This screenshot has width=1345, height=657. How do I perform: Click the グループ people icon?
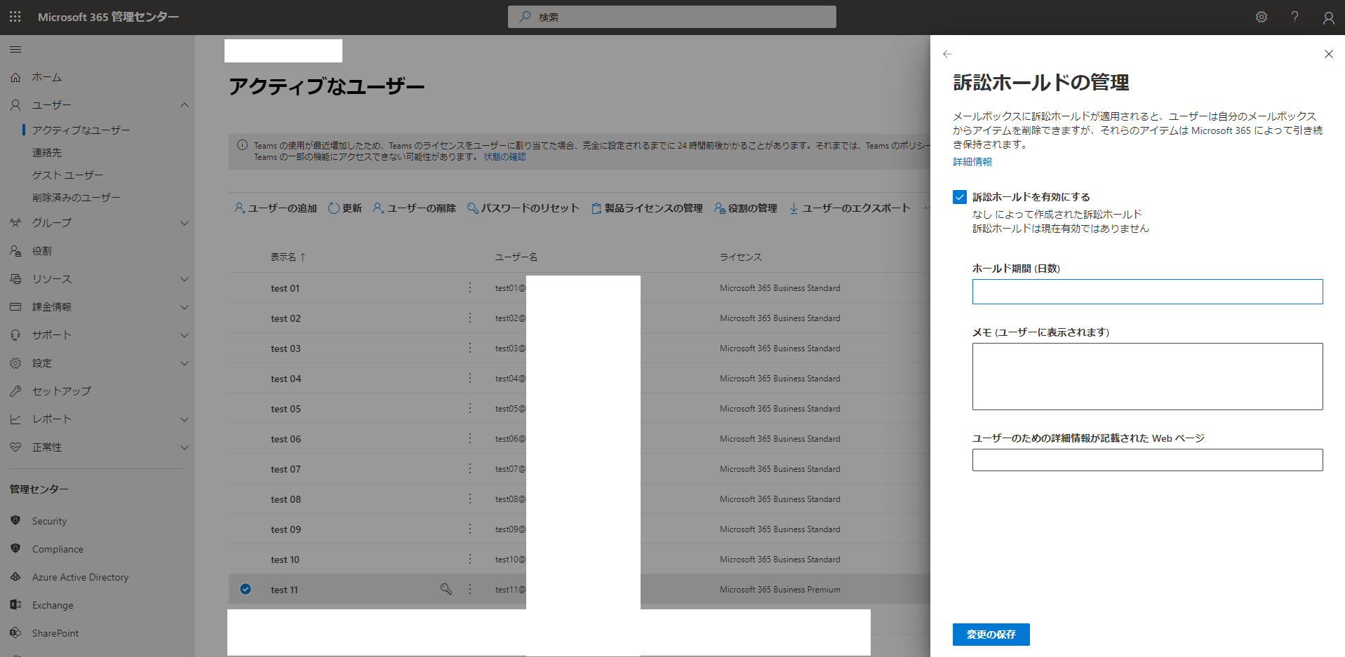click(x=15, y=223)
